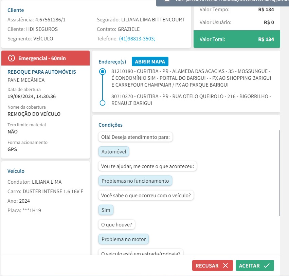
Task: Click the Sim response bubble
Action: 106,210
